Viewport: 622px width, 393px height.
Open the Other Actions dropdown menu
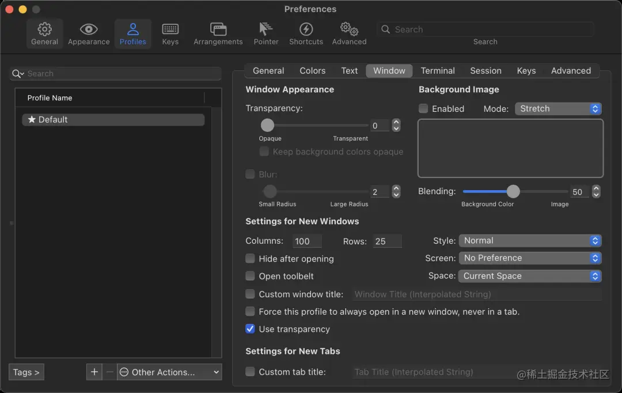click(x=169, y=372)
